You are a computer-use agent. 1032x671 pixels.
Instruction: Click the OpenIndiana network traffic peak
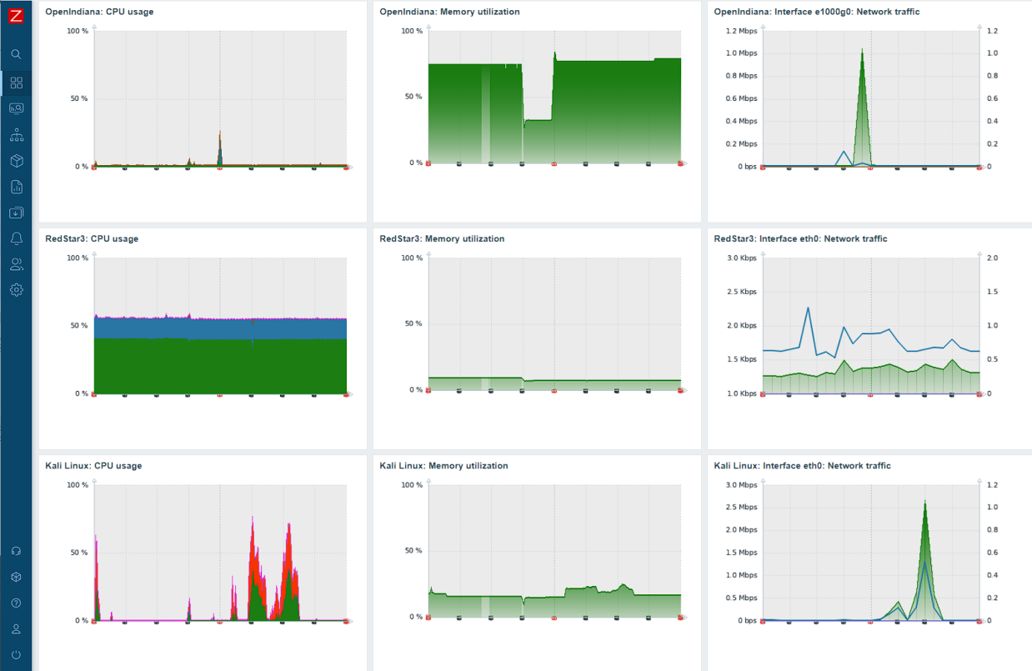tap(862, 50)
